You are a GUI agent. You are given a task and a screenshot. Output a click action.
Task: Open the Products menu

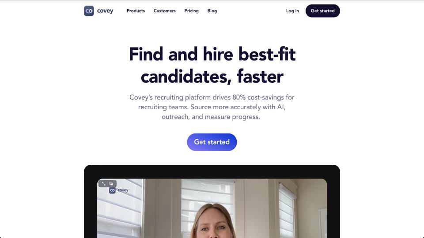(x=136, y=11)
